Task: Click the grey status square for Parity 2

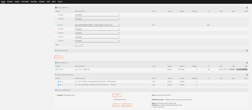Action: (x=58, y=19)
